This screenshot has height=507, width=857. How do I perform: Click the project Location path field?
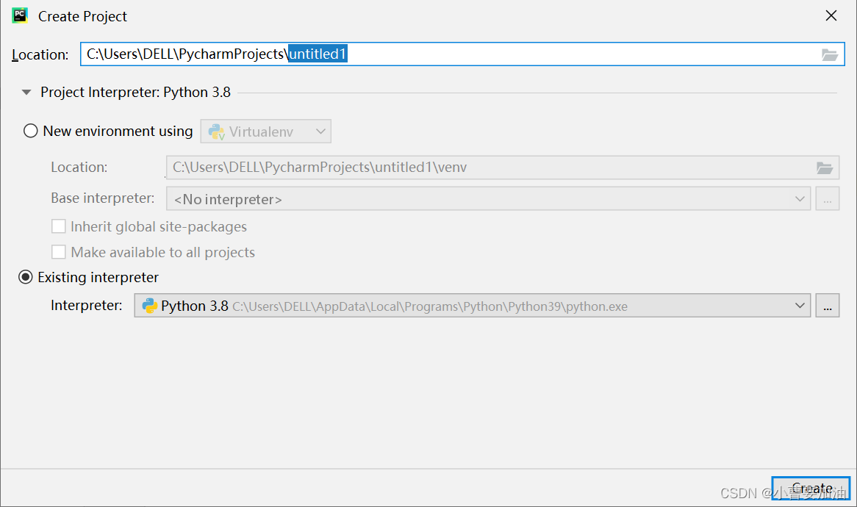[462, 54]
